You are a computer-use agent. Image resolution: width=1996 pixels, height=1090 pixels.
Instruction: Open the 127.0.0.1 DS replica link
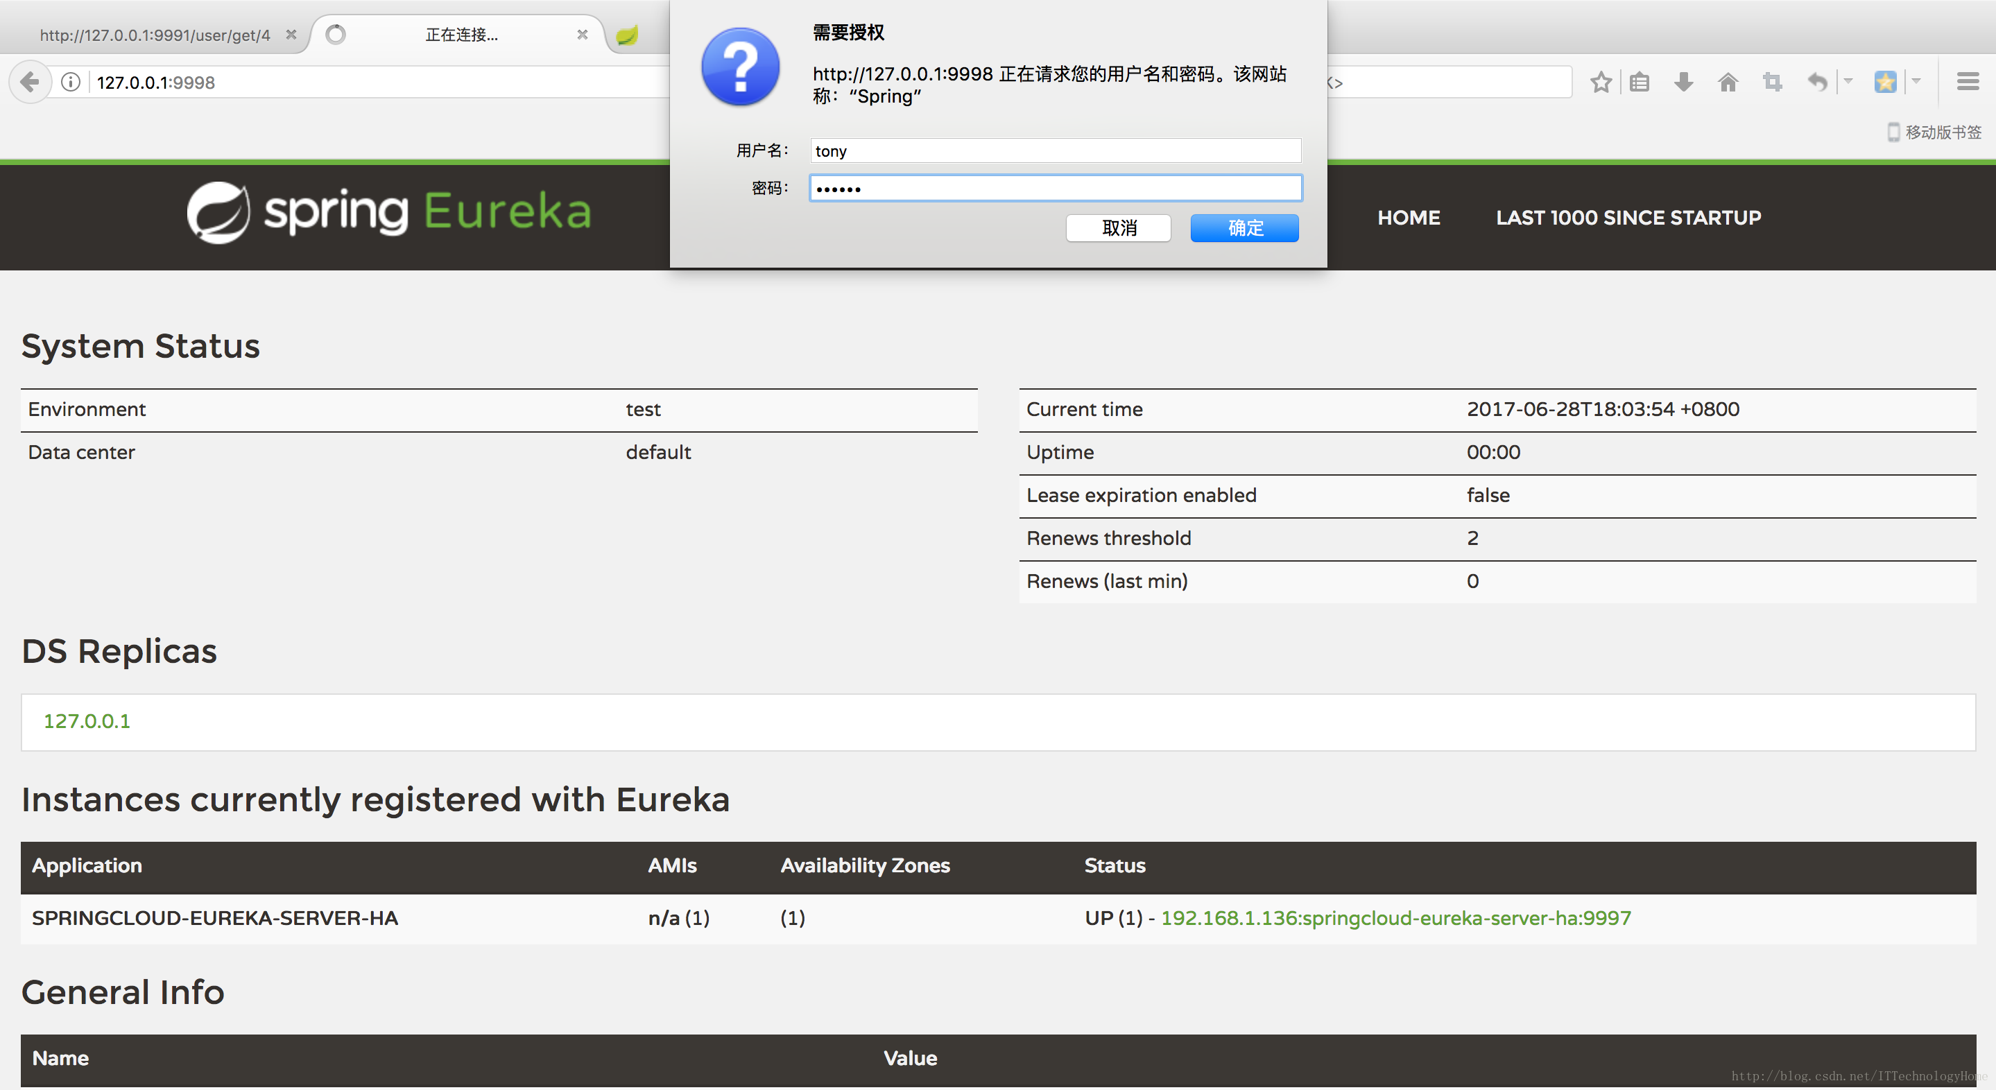pyautogui.click(x=87, y=721)
